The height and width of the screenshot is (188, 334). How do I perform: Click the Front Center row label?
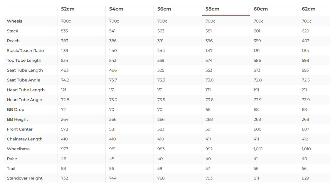coord(20,129)
